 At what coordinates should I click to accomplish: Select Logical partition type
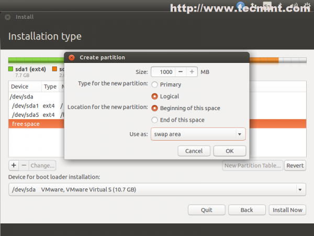click(154, 96)
